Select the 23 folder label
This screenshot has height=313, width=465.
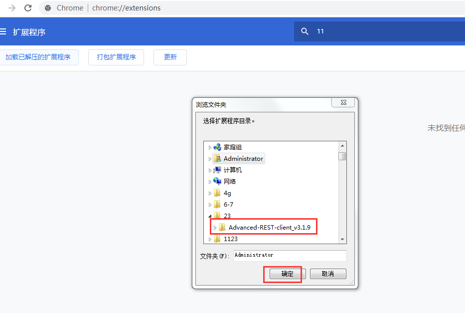227,216
